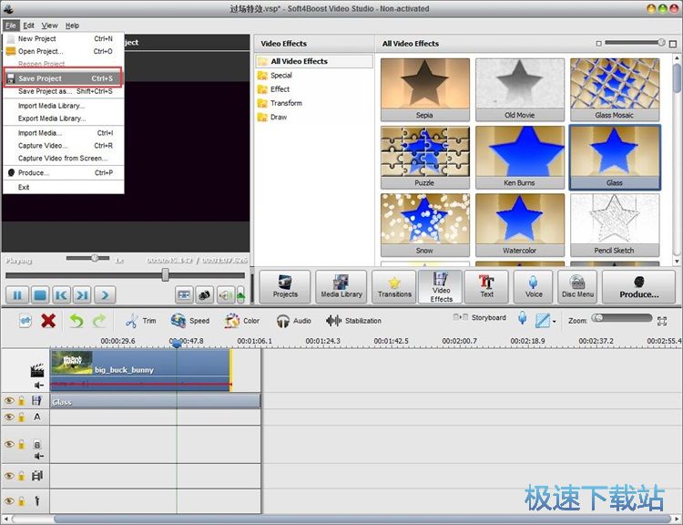Fit timeline zoom to window icon
This screenshot has width=683, height=525.
(x=662, y=322)
